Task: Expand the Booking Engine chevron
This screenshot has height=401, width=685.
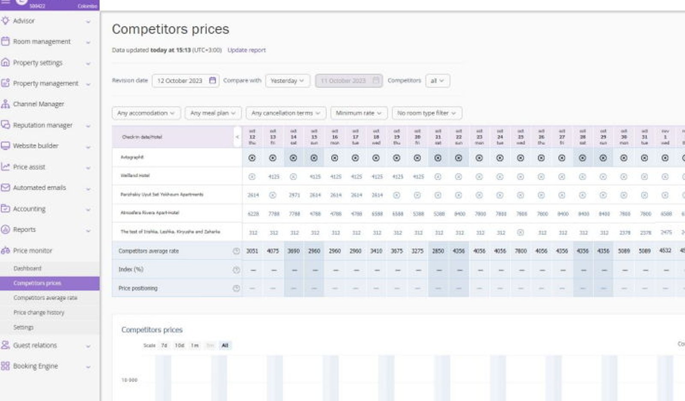Action: 88,367
